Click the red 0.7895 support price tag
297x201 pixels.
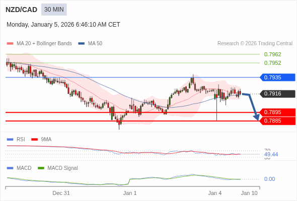[x=278, y=113]
